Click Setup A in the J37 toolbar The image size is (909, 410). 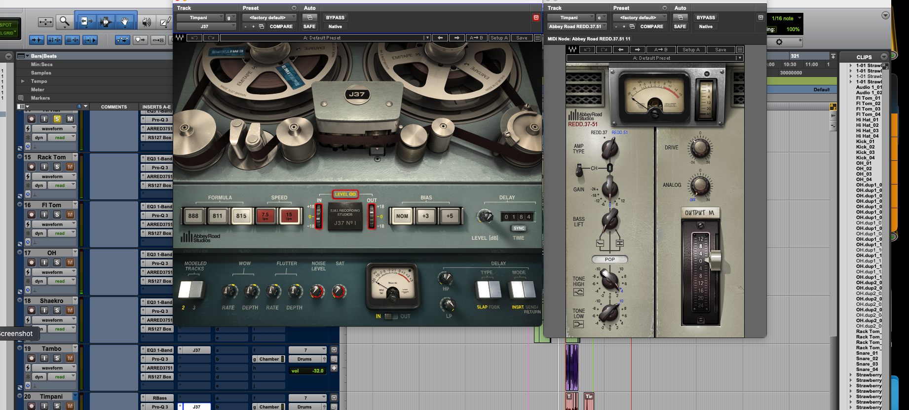point(499,37)
